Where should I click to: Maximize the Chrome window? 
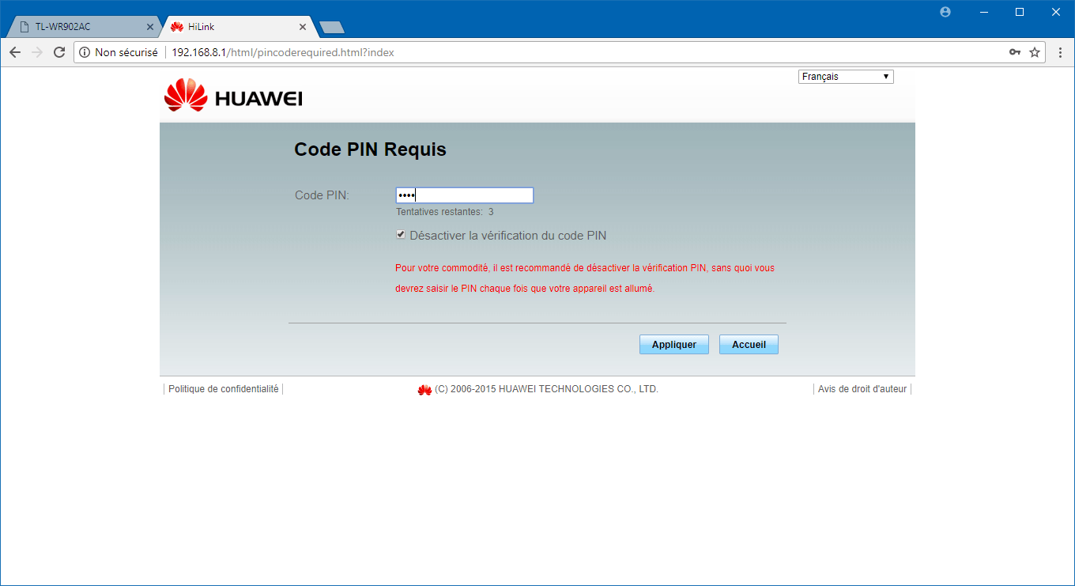(x=1020, y=12)
